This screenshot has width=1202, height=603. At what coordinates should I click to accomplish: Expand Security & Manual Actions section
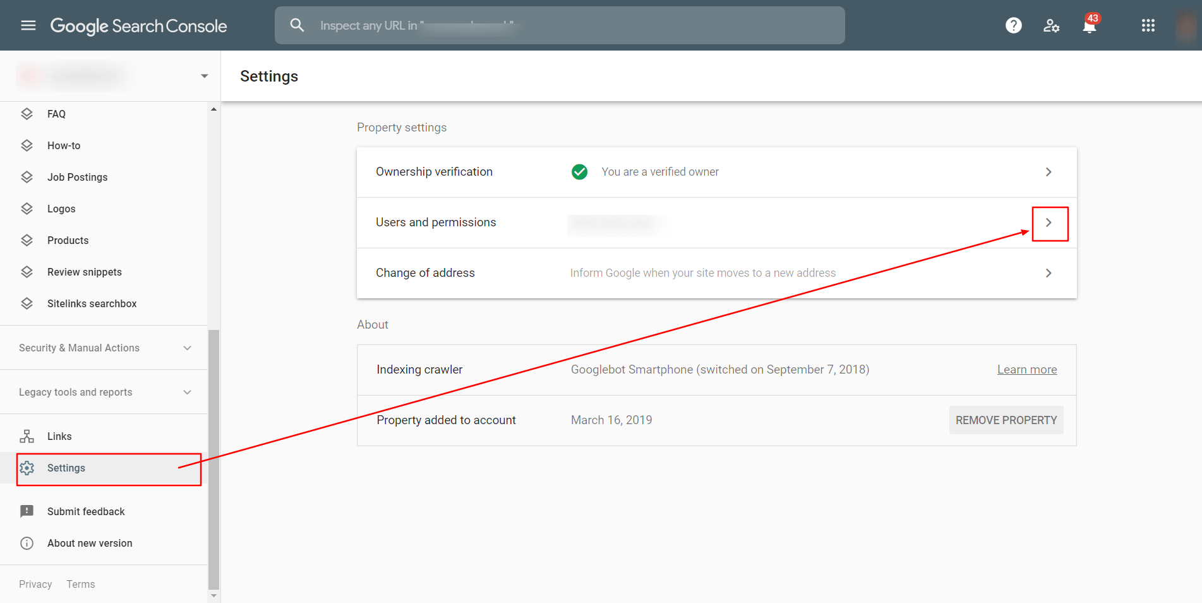pyautogui.click(x=187, y=348)
